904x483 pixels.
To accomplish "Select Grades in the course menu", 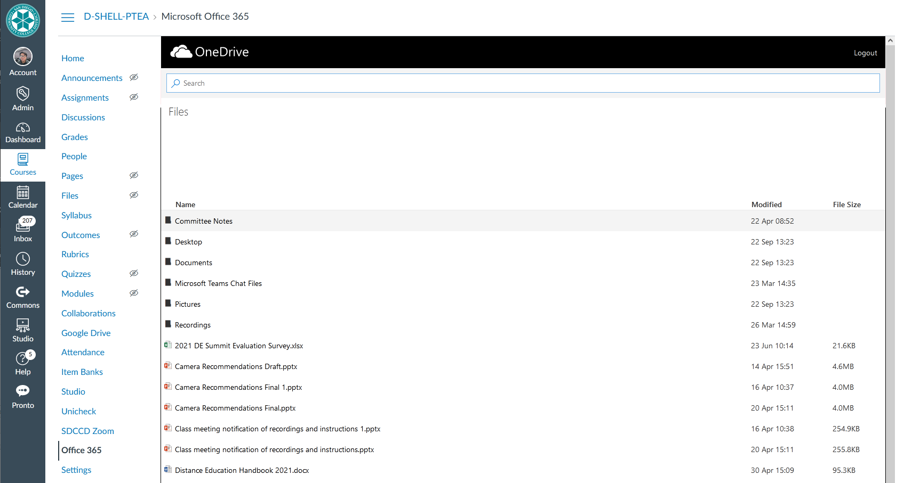I will (x=75, y=137).
